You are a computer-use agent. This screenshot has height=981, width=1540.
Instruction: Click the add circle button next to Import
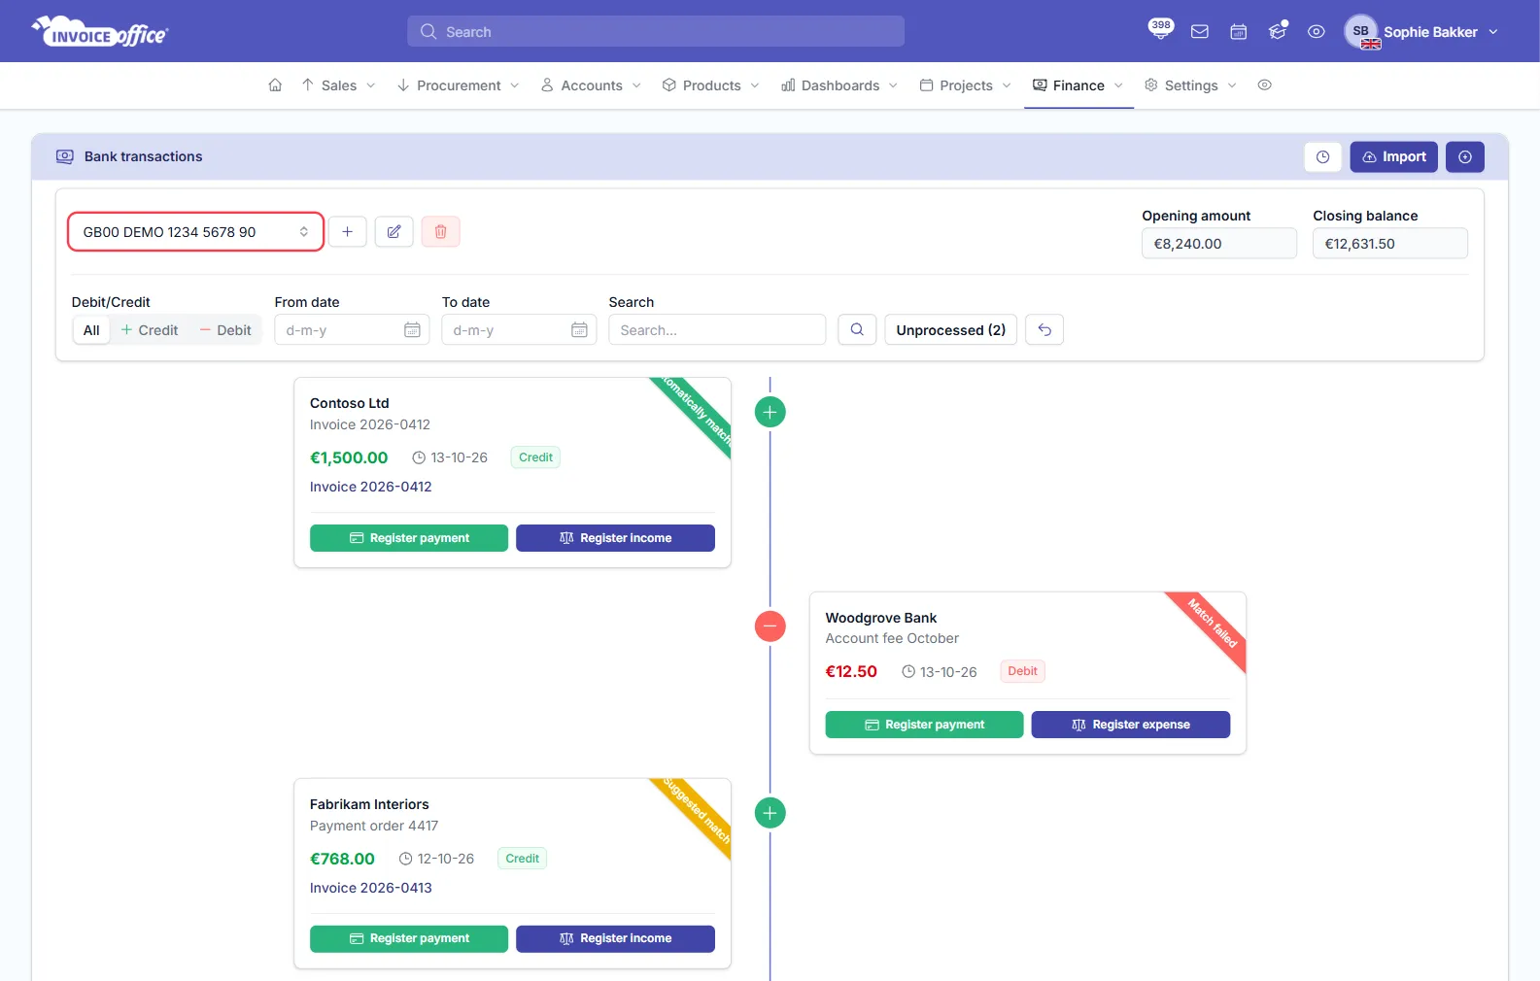click(x=1464, y=156)
